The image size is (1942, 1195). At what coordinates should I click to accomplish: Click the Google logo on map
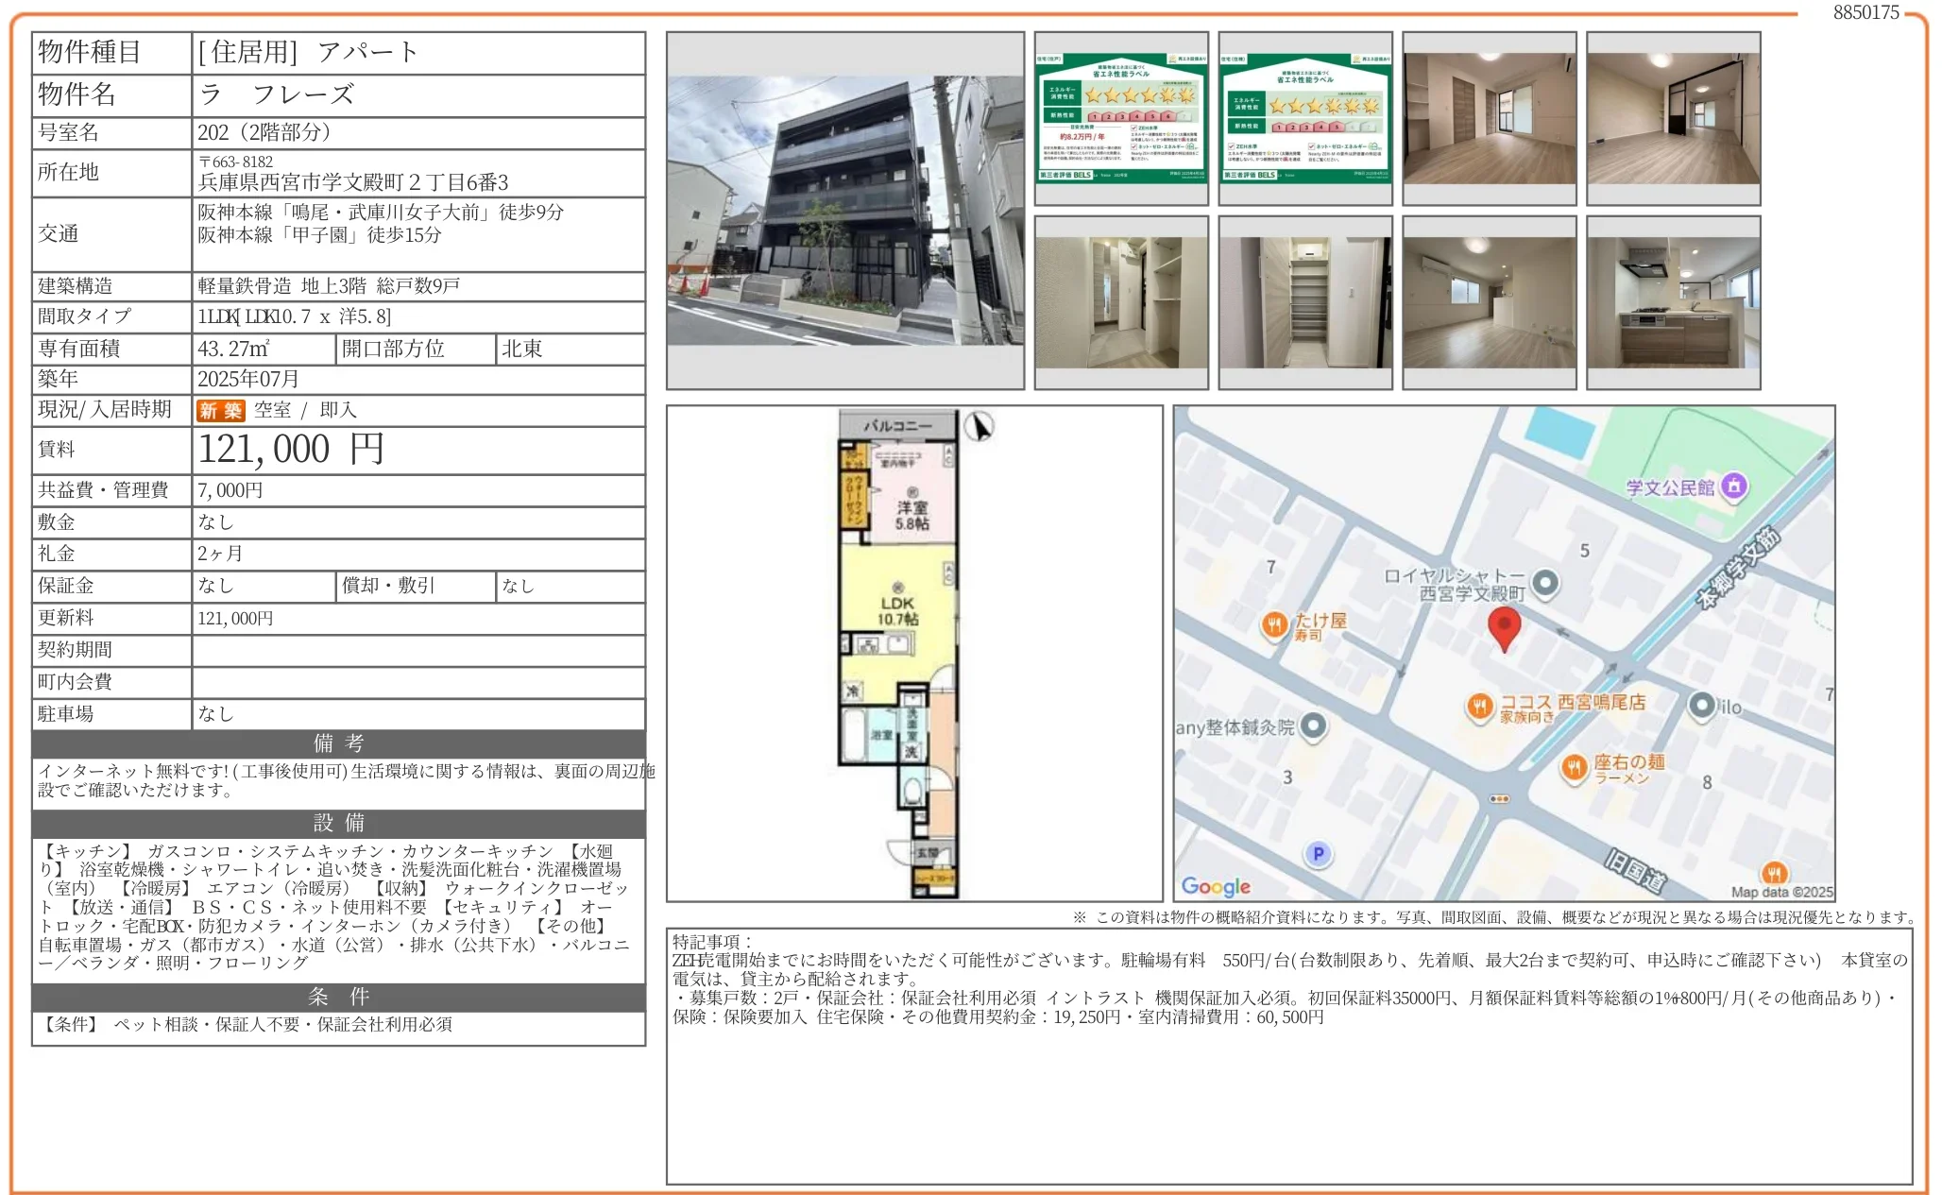point(1215,886)
